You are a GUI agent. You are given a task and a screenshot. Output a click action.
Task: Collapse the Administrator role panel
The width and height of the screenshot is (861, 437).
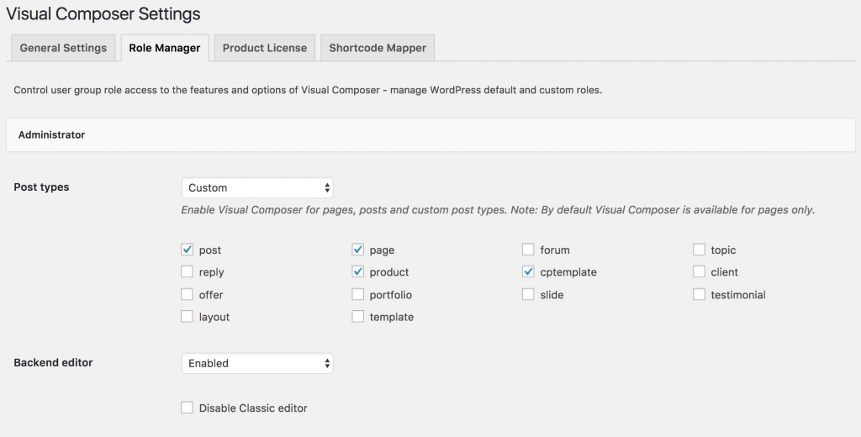(x=430, y=135)
